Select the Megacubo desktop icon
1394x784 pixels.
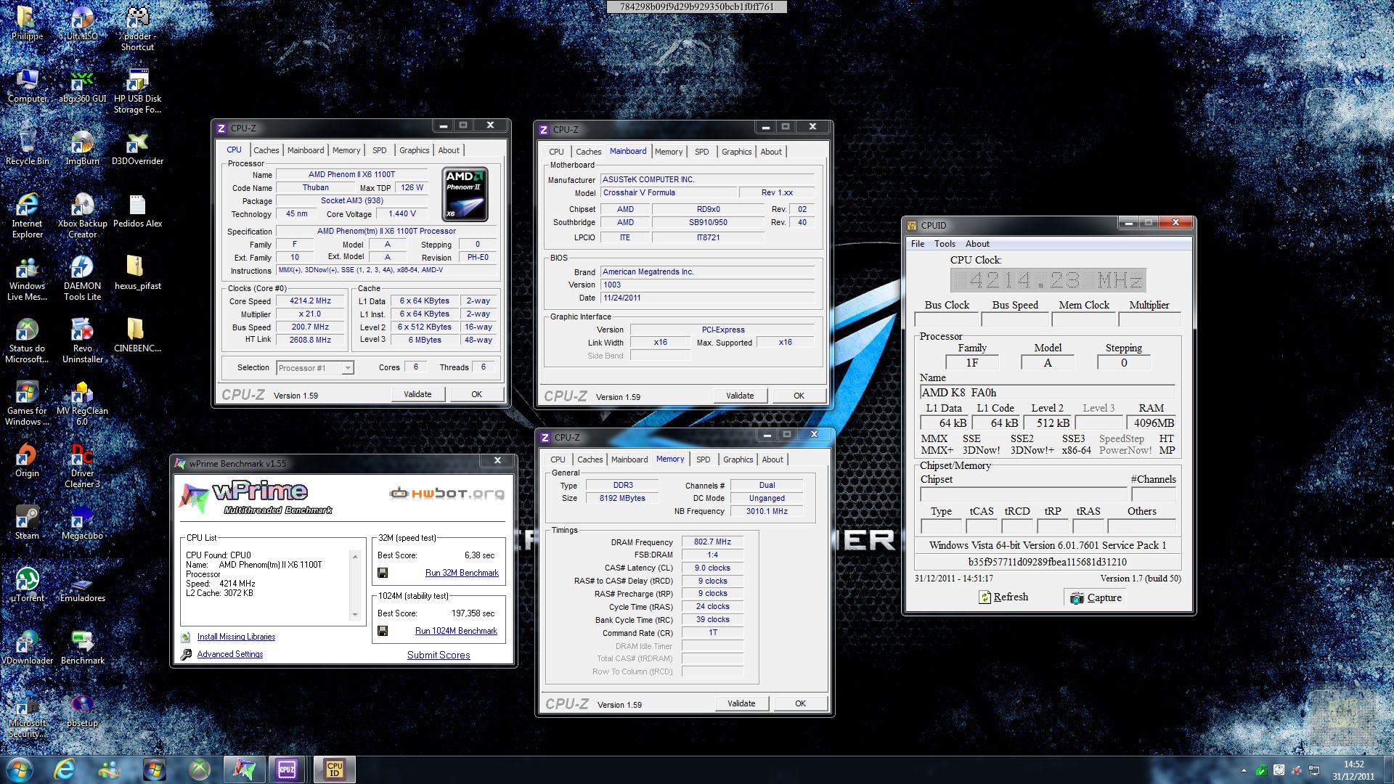tap(82, 523)
